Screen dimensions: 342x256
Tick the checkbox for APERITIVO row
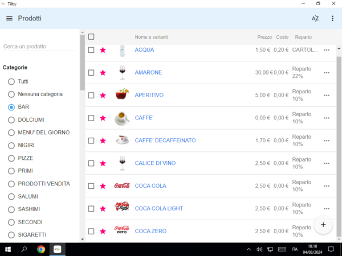(x=91, y=95)
